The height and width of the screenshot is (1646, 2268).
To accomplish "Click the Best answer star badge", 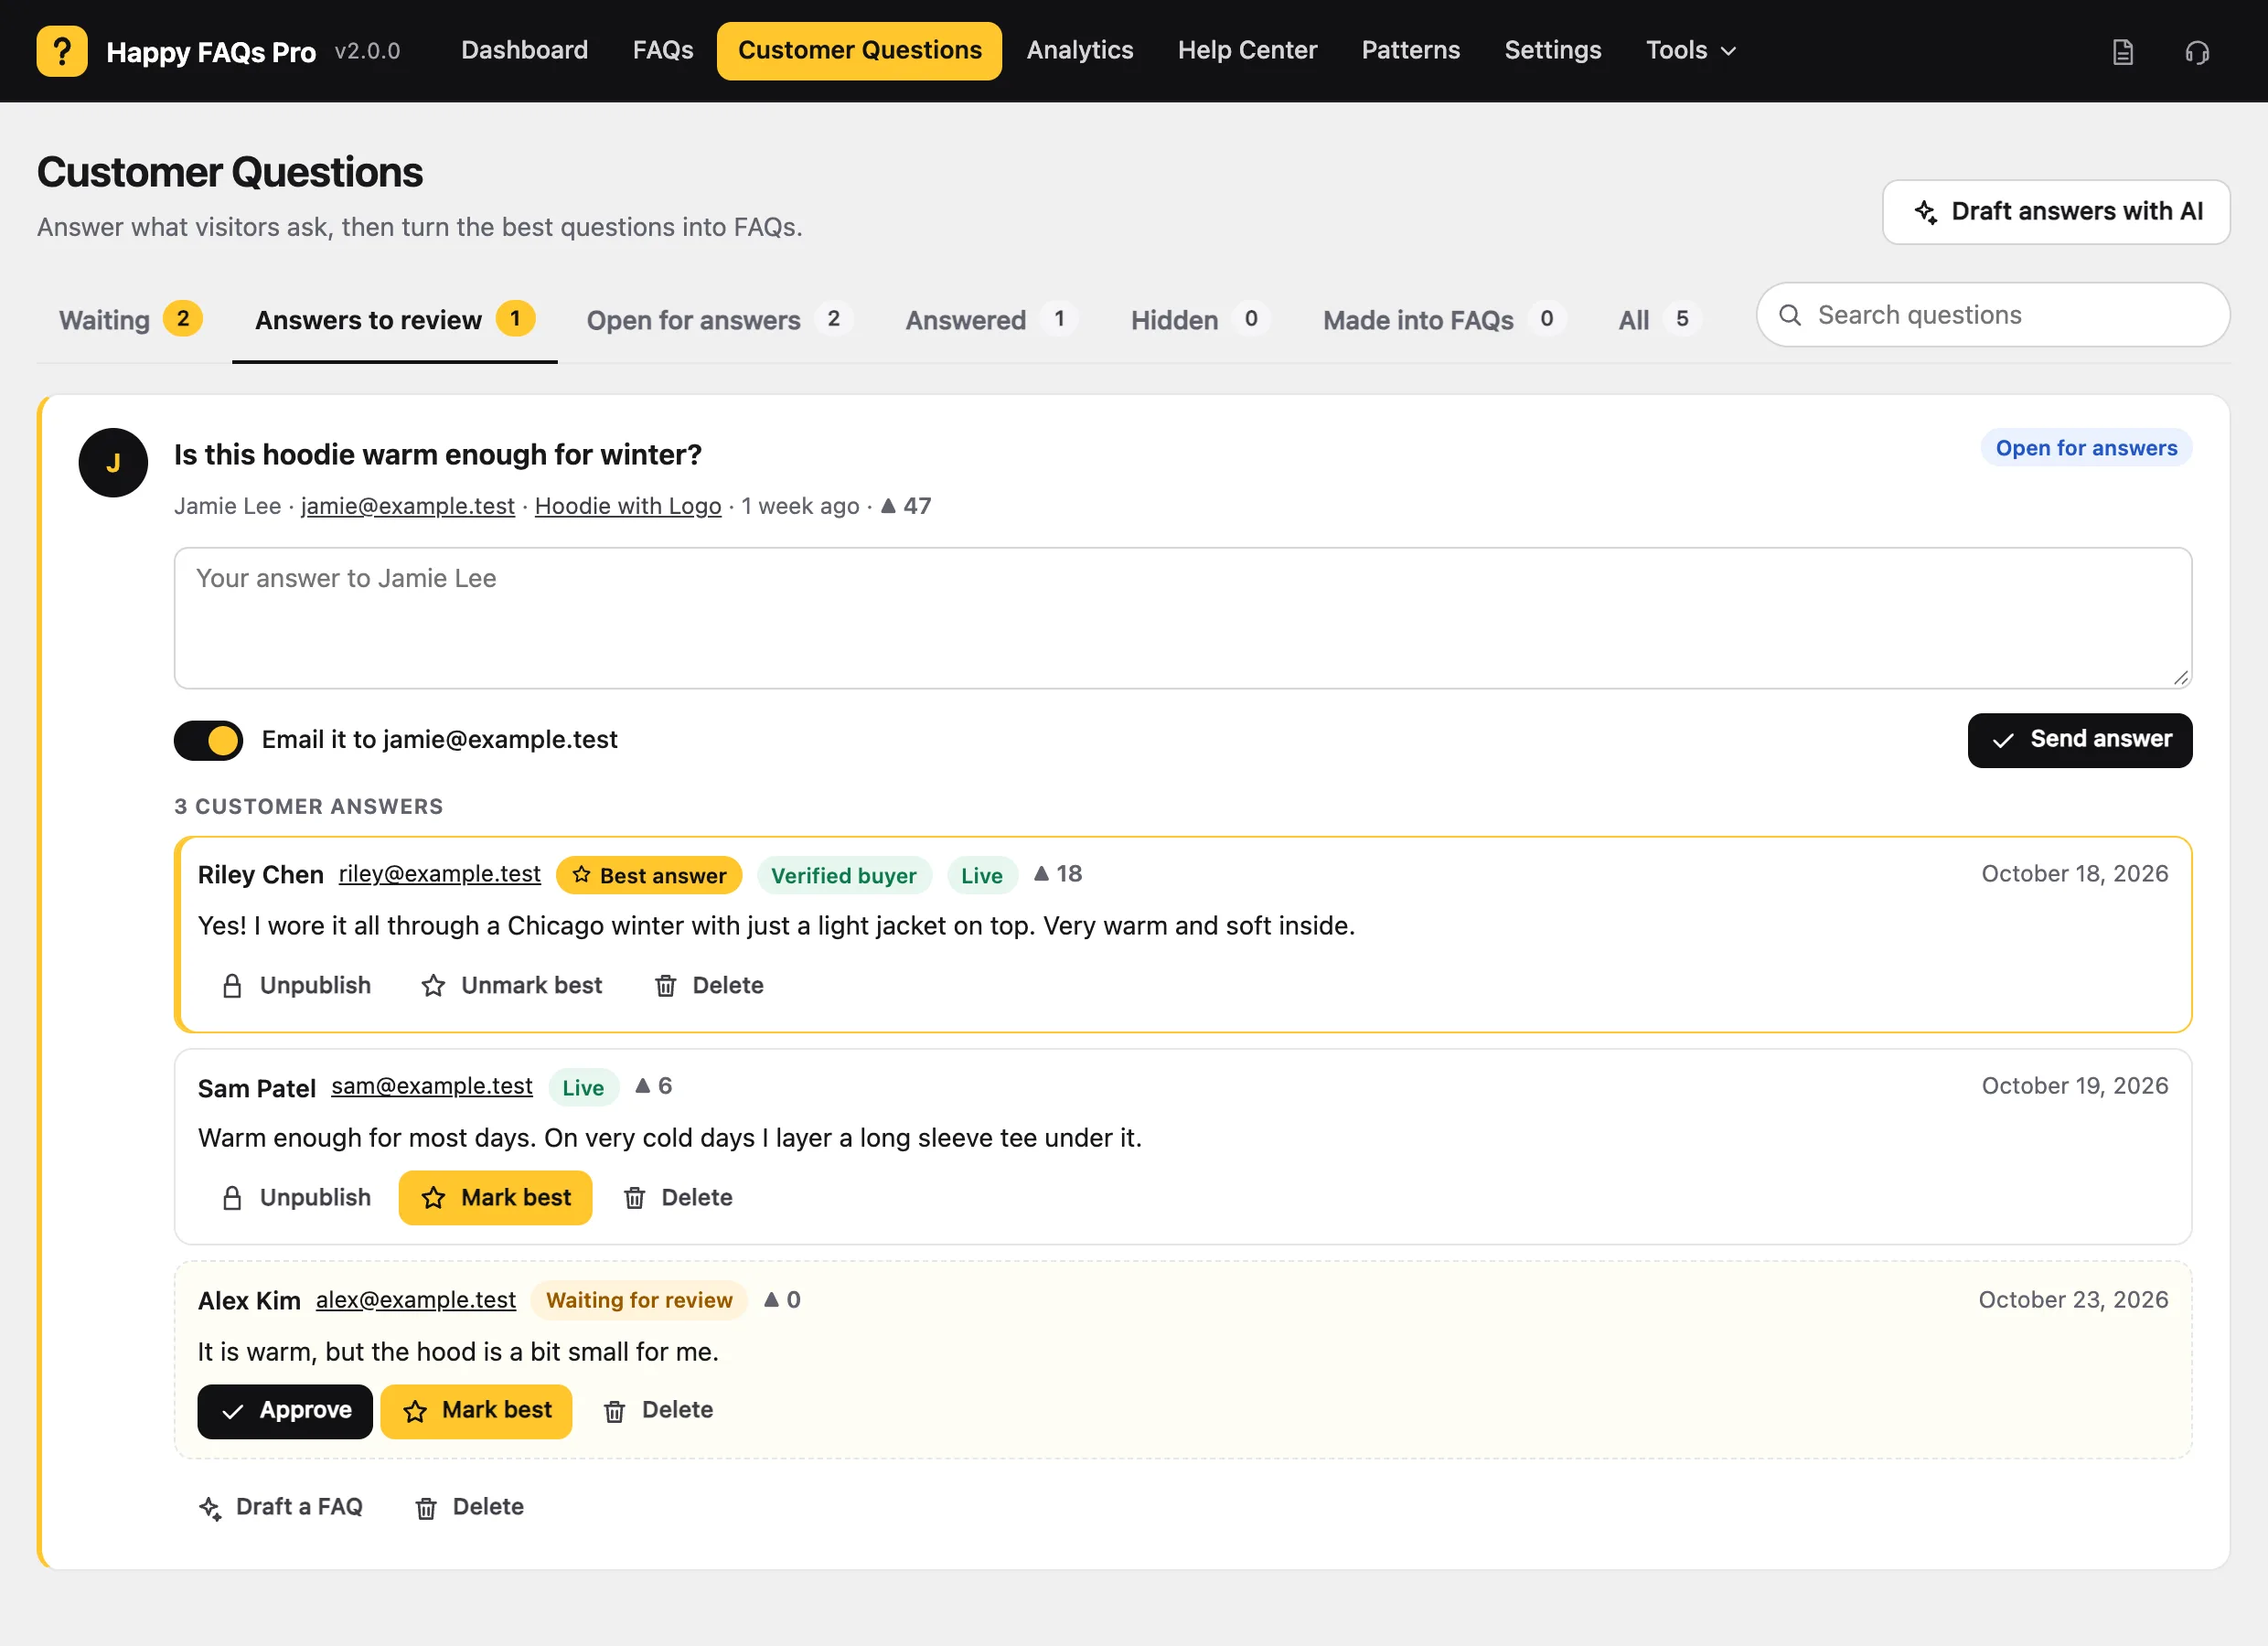I will (649, 875).
